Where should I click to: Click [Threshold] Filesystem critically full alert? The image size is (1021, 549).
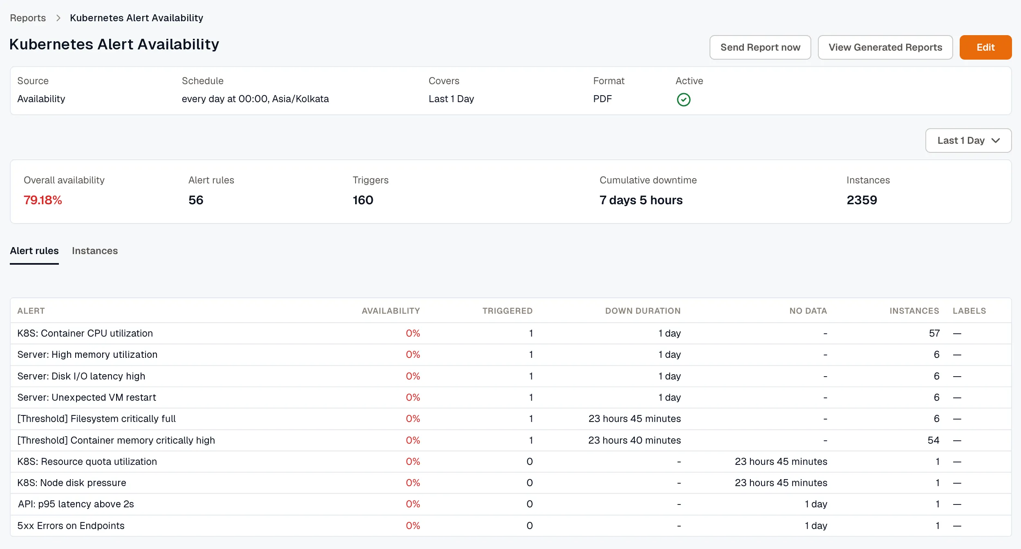510,419
